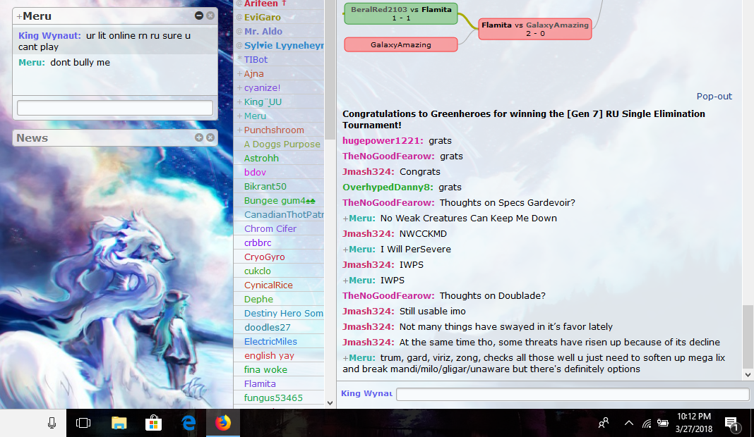Open Mr. Aldo in the user list
Screen dimensions: 754x437
[x=263, y=31]
